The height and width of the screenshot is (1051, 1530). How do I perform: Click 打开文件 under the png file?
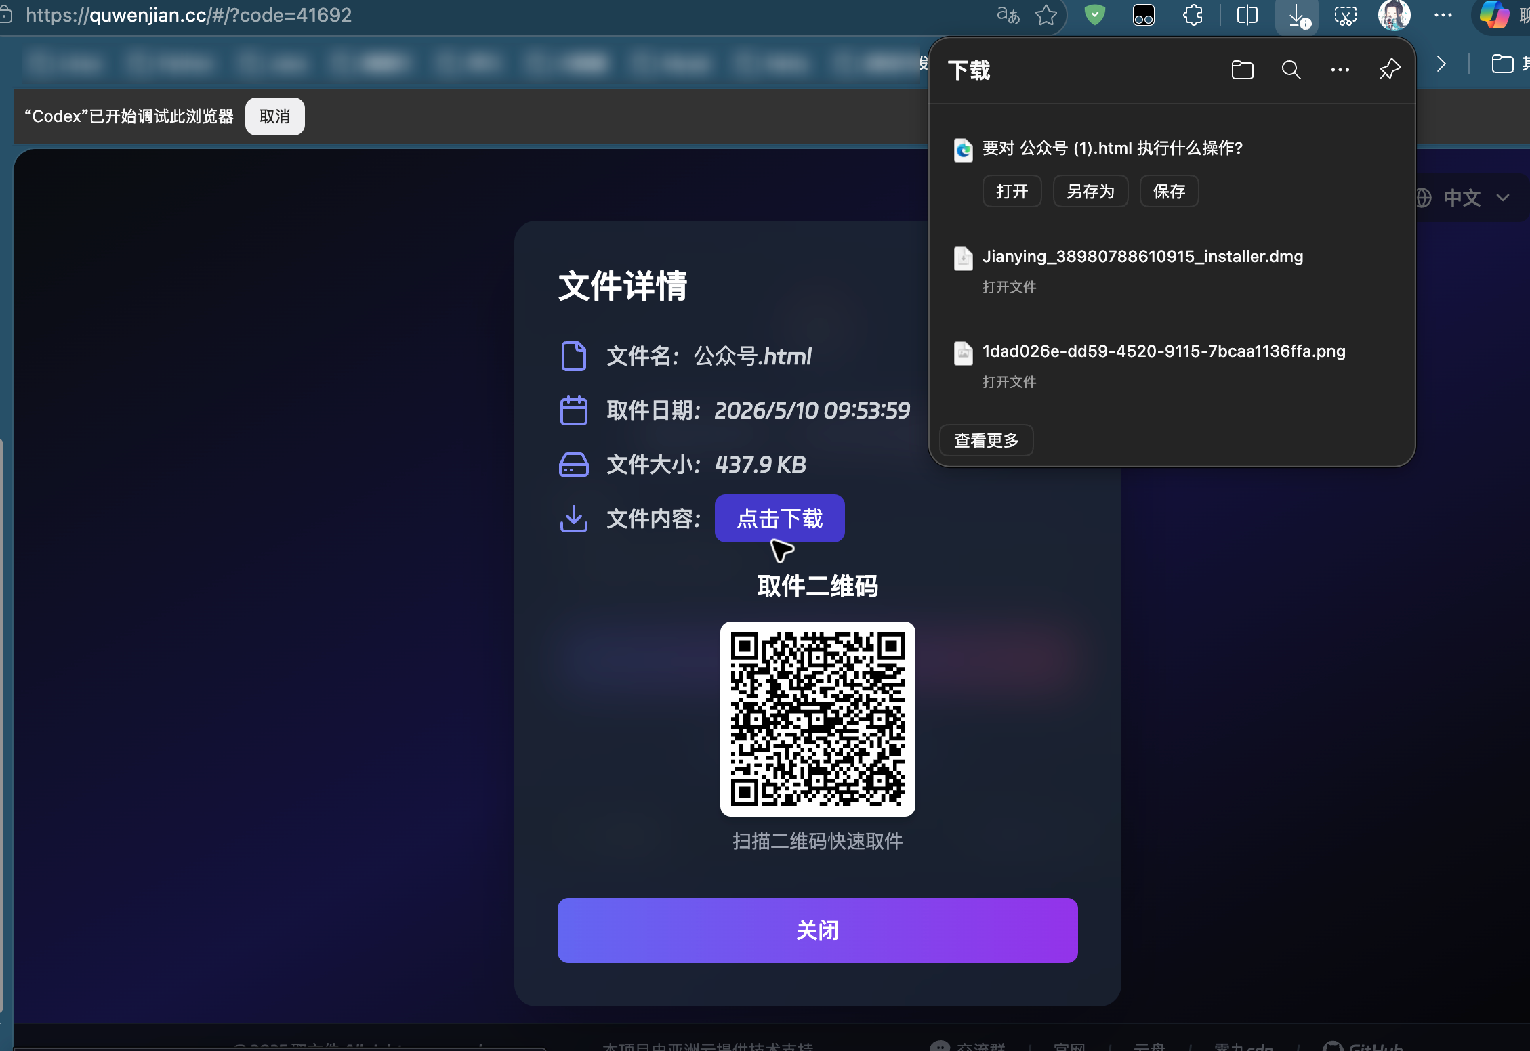coord(1010,382)
